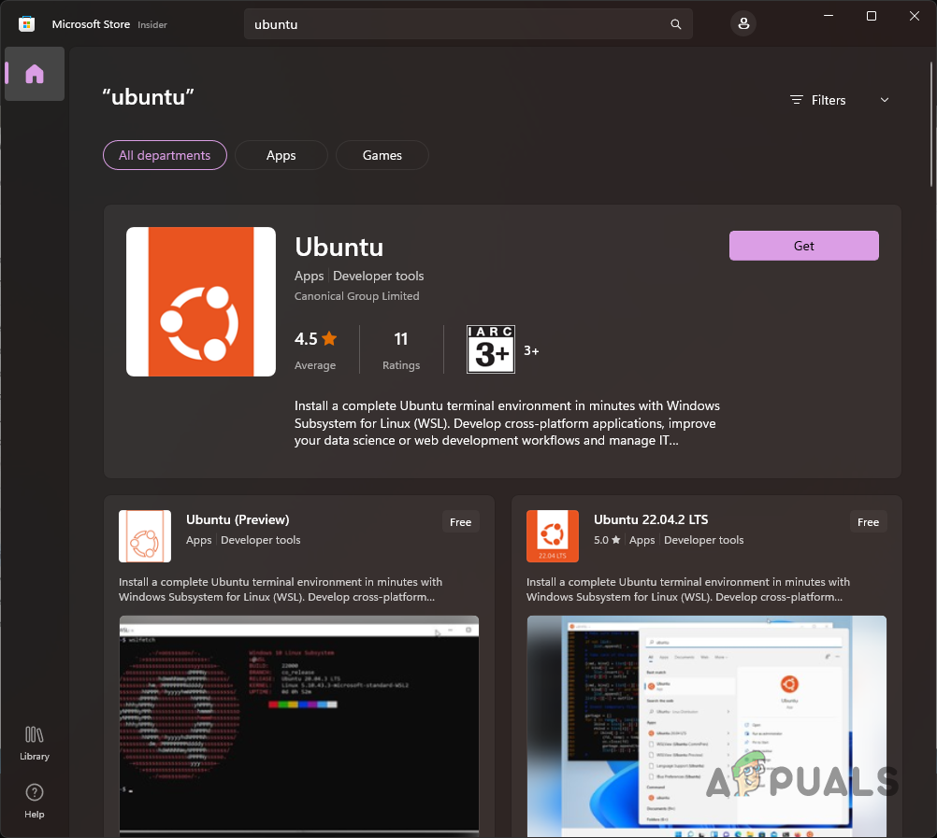Open the Filters dropdown
This screenshot has height=838, width=937.
(x=827, y=100)
